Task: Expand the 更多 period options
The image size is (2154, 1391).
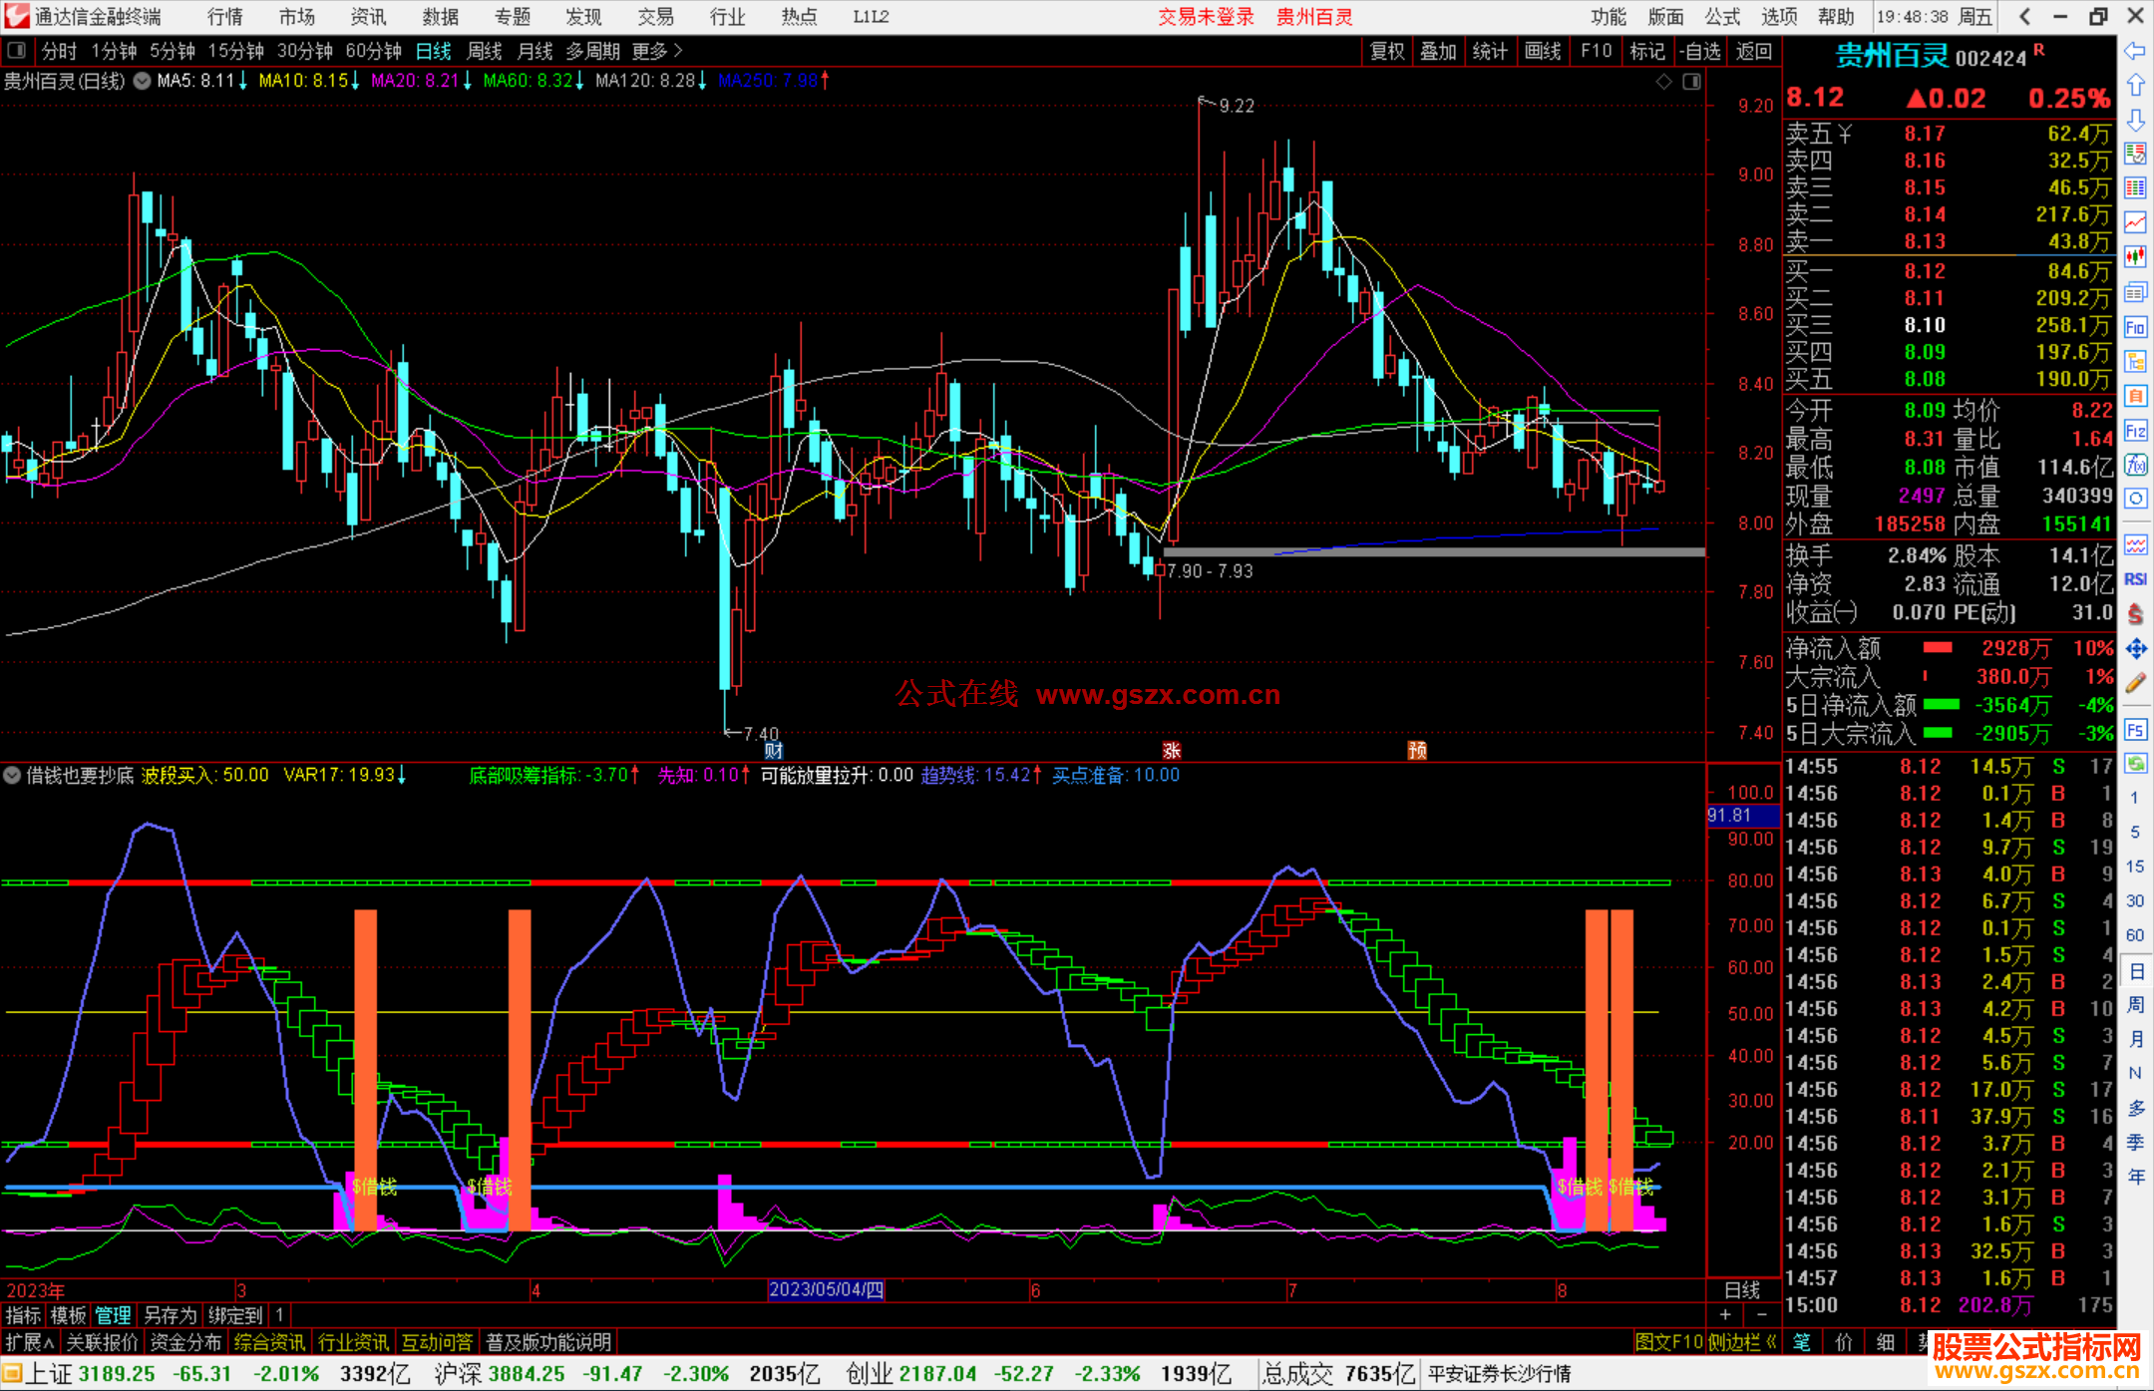Action: pyautogui.click(x=657, y=51)
